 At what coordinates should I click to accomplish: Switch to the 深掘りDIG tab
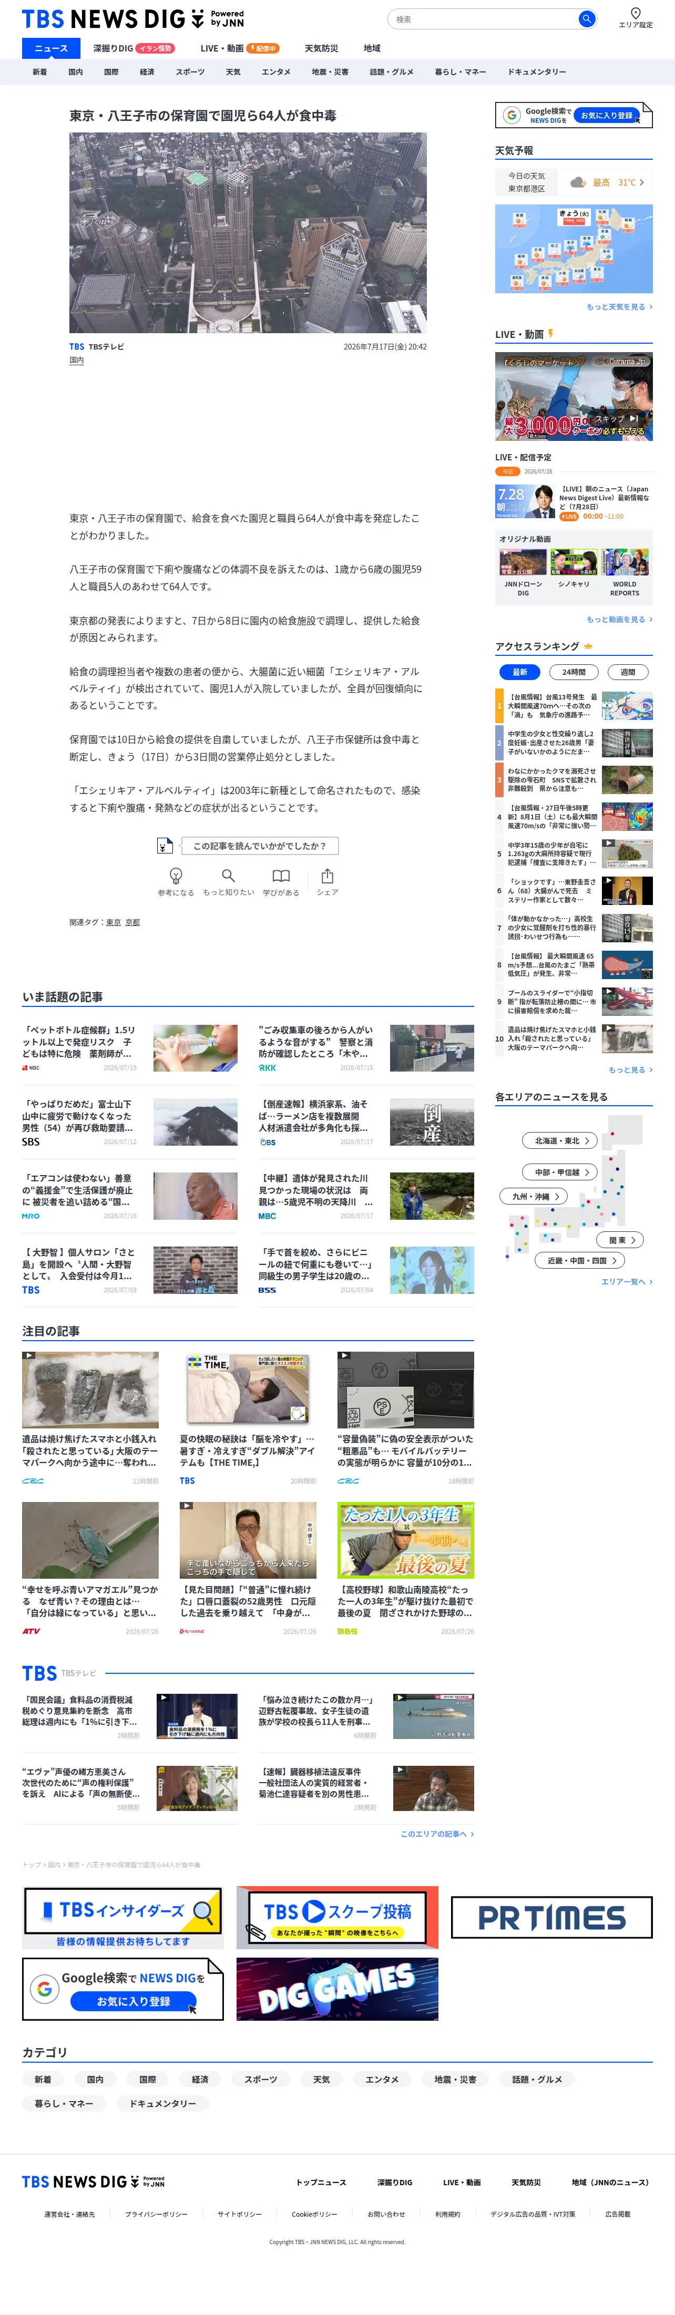[x=133, y=48]
